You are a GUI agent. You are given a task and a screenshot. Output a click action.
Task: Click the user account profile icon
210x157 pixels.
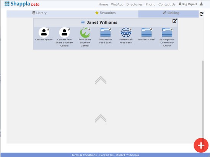tap(201, 4)
